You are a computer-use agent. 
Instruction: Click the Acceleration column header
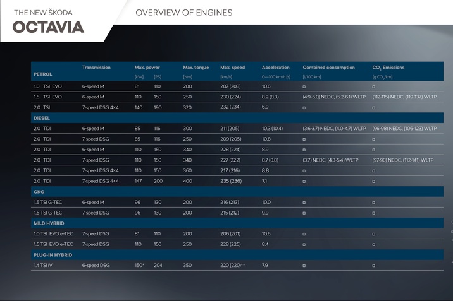point(276,67)
